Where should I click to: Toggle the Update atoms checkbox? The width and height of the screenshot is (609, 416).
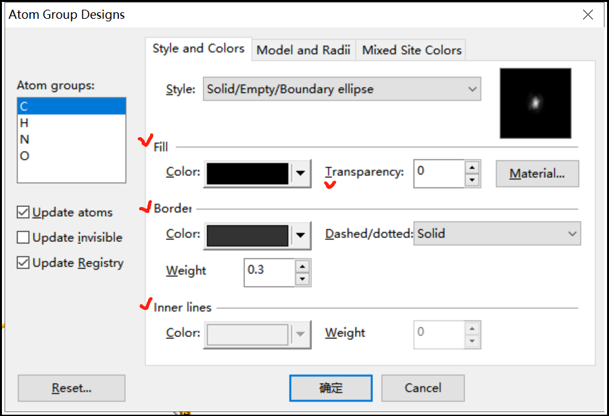click(23, 212)
